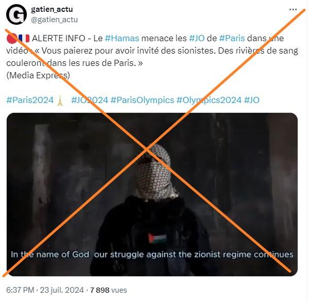Click the @gatien_actu handle
This screenshot has width=310, height=302.
[54, 20]
